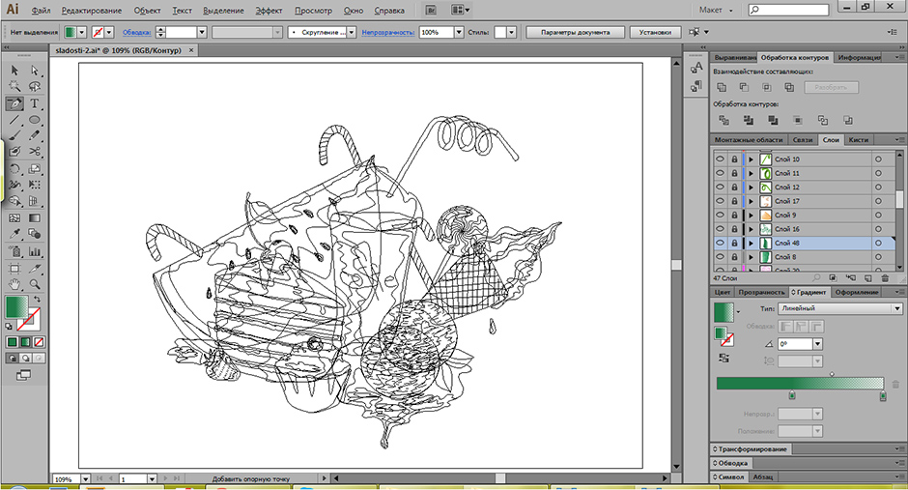The height and width of the screenshot is (490, 908).
Task: Choose the Zoom magnifier tool
Action: [35, 284]
